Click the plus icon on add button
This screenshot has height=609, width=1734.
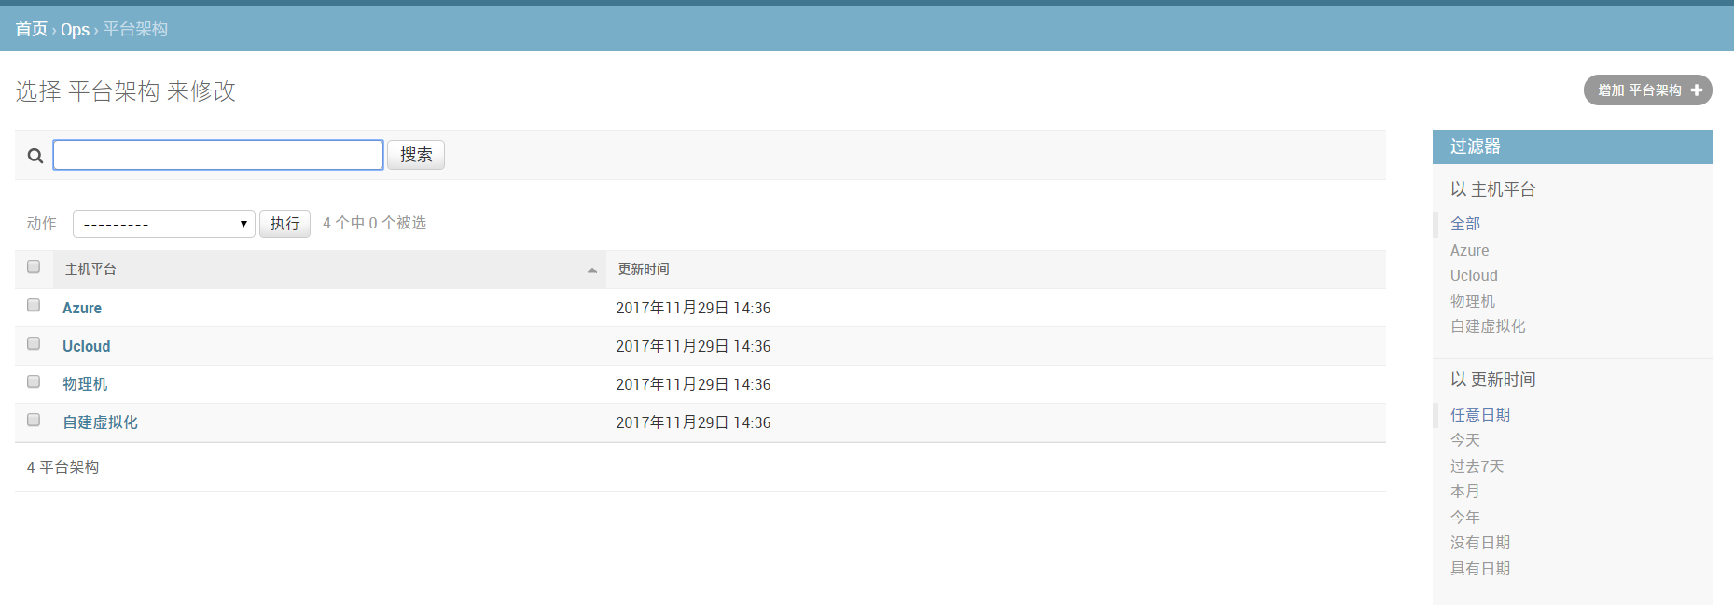(x=1696, y=90)
